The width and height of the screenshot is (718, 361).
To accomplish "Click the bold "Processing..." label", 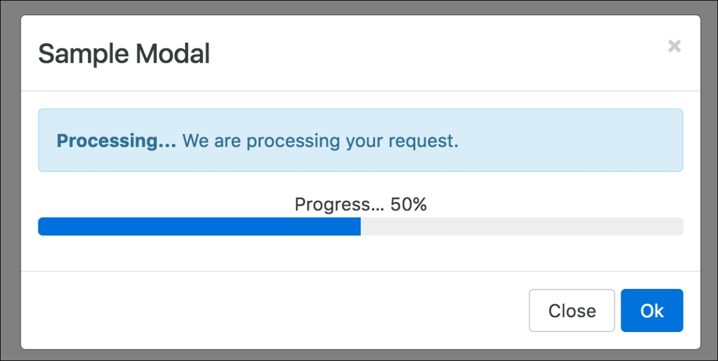I will tap(116, 141).
